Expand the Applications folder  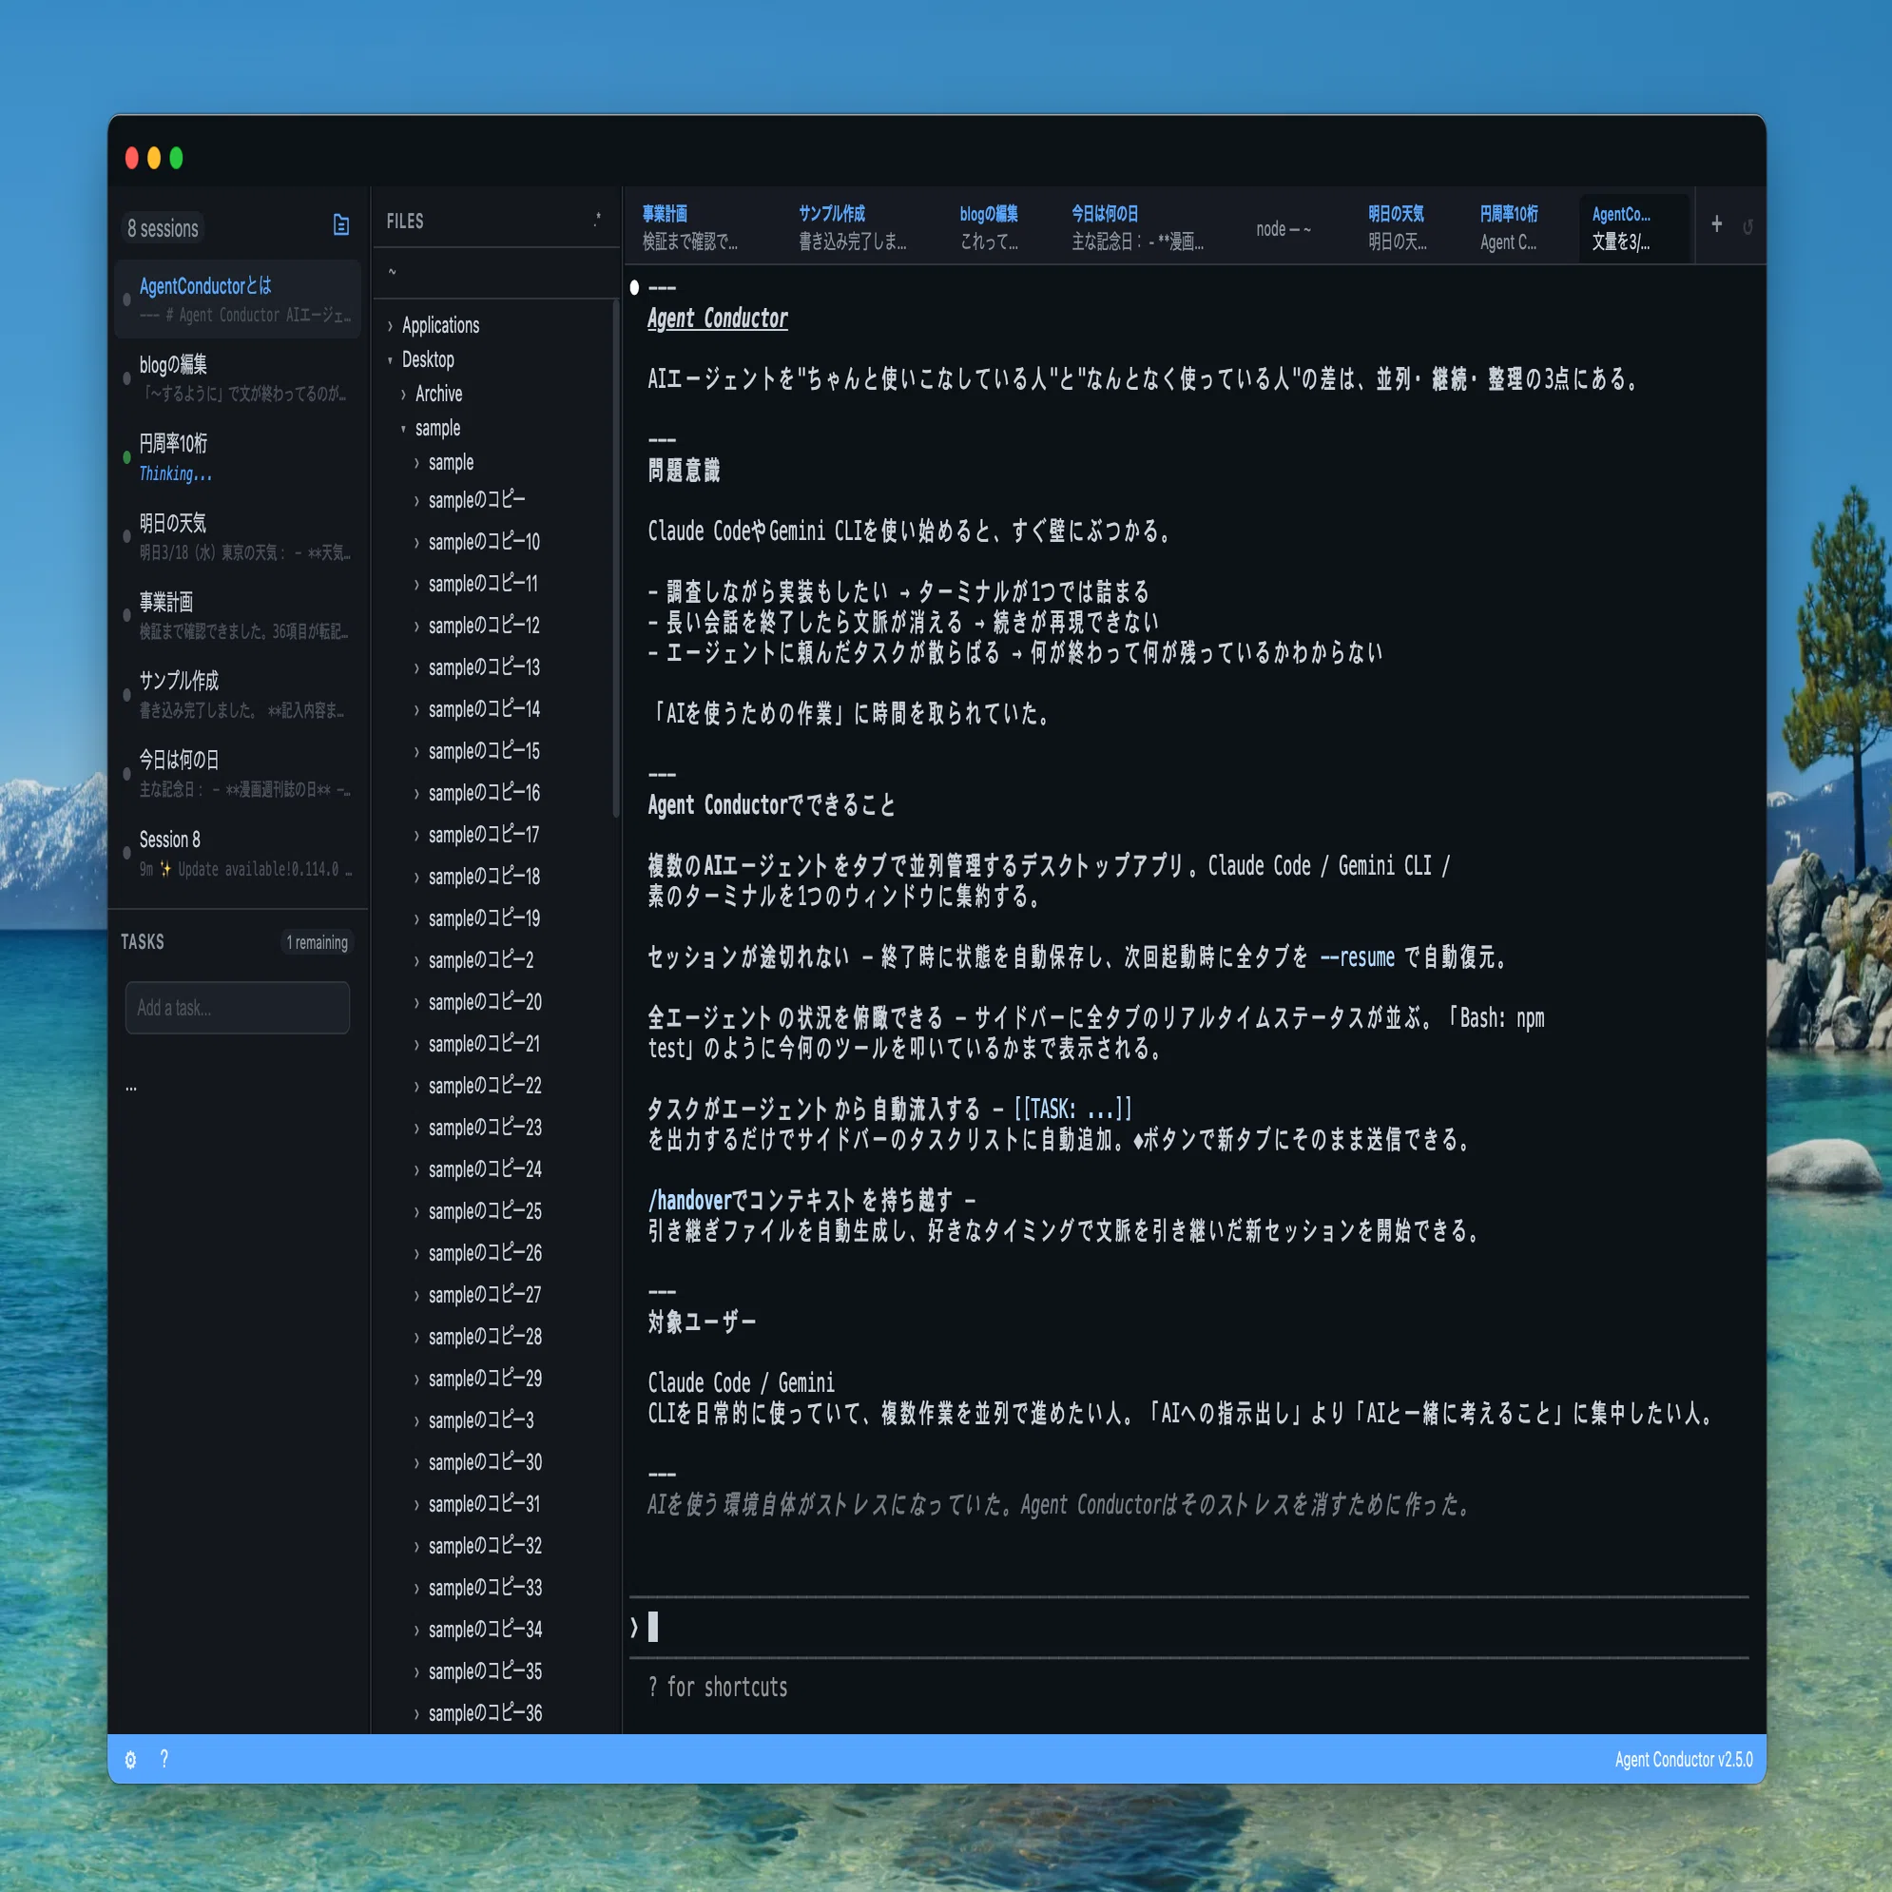tap(390, 326)
